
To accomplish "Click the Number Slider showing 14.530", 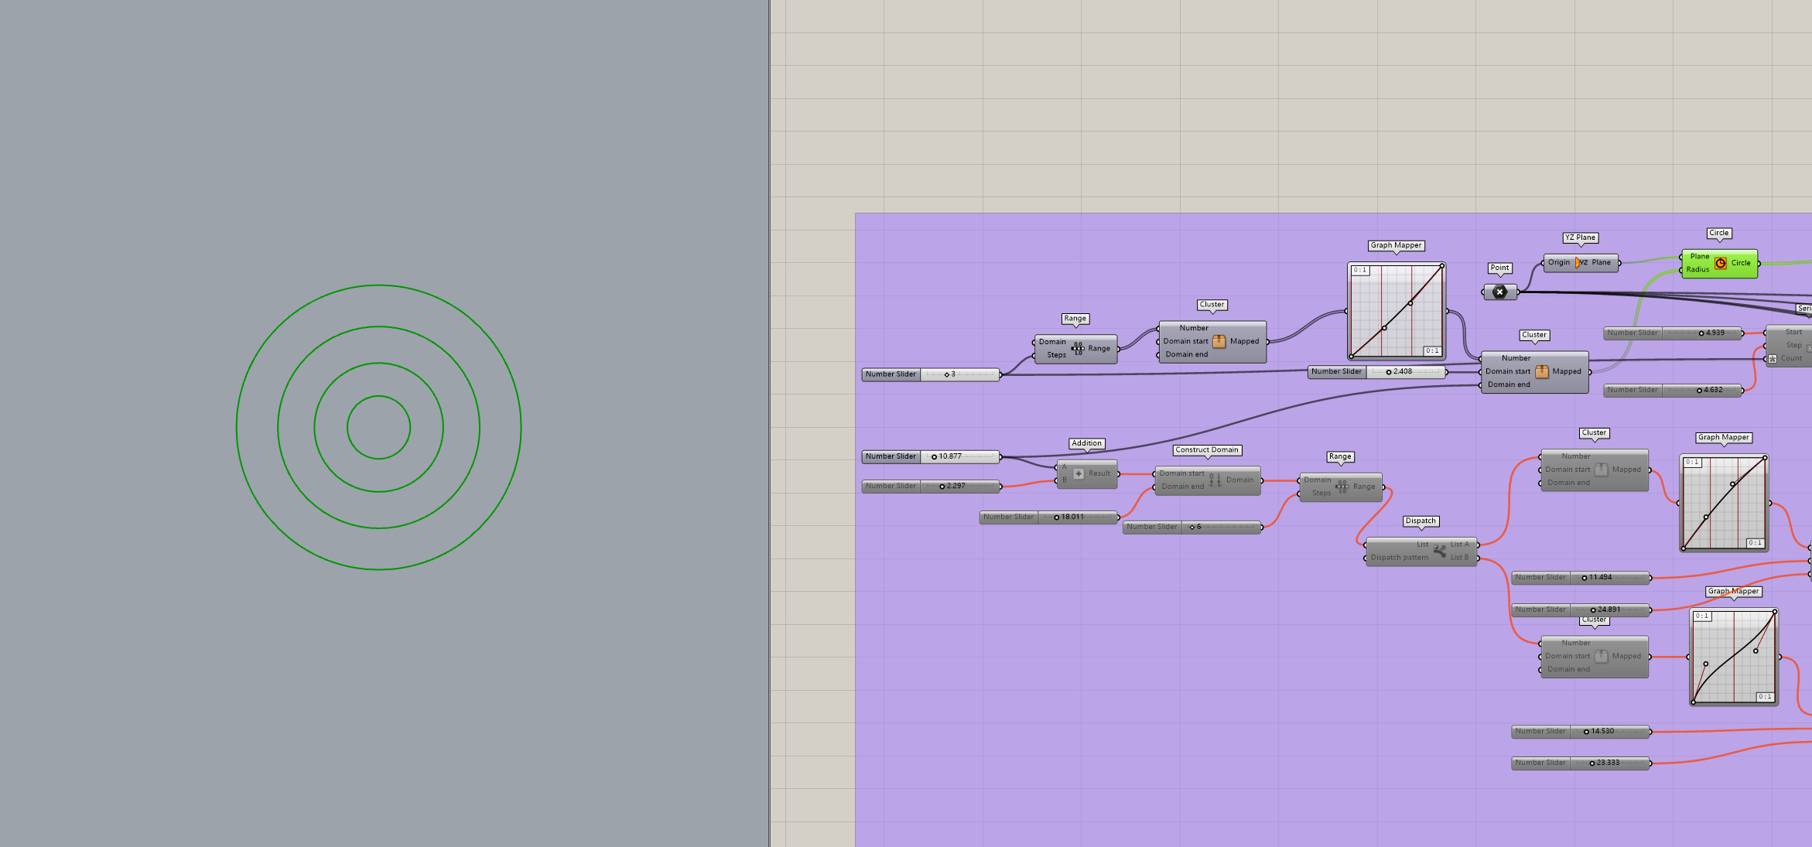I will coord(1581,732).
